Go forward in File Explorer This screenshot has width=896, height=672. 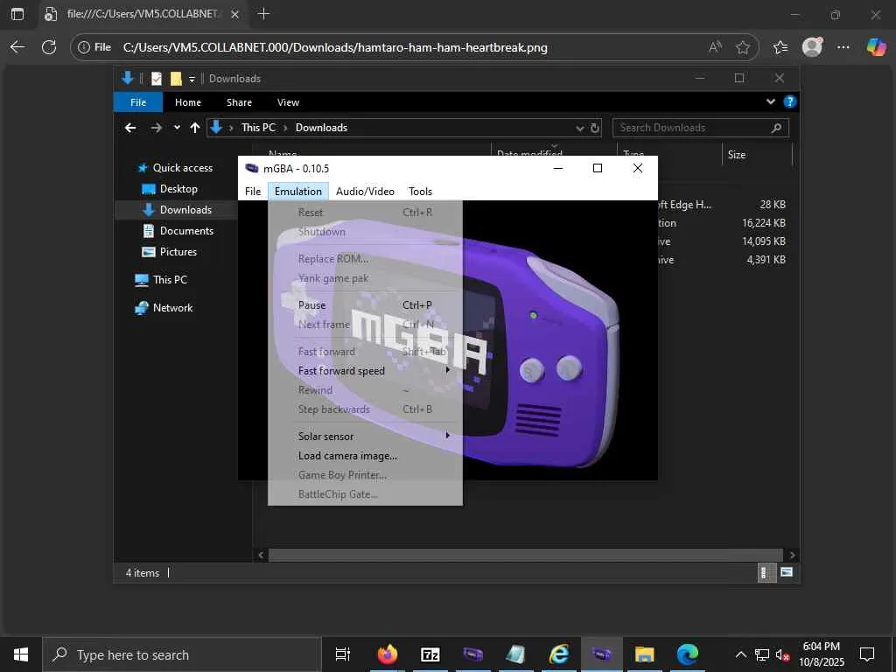[x=156, y=128]
